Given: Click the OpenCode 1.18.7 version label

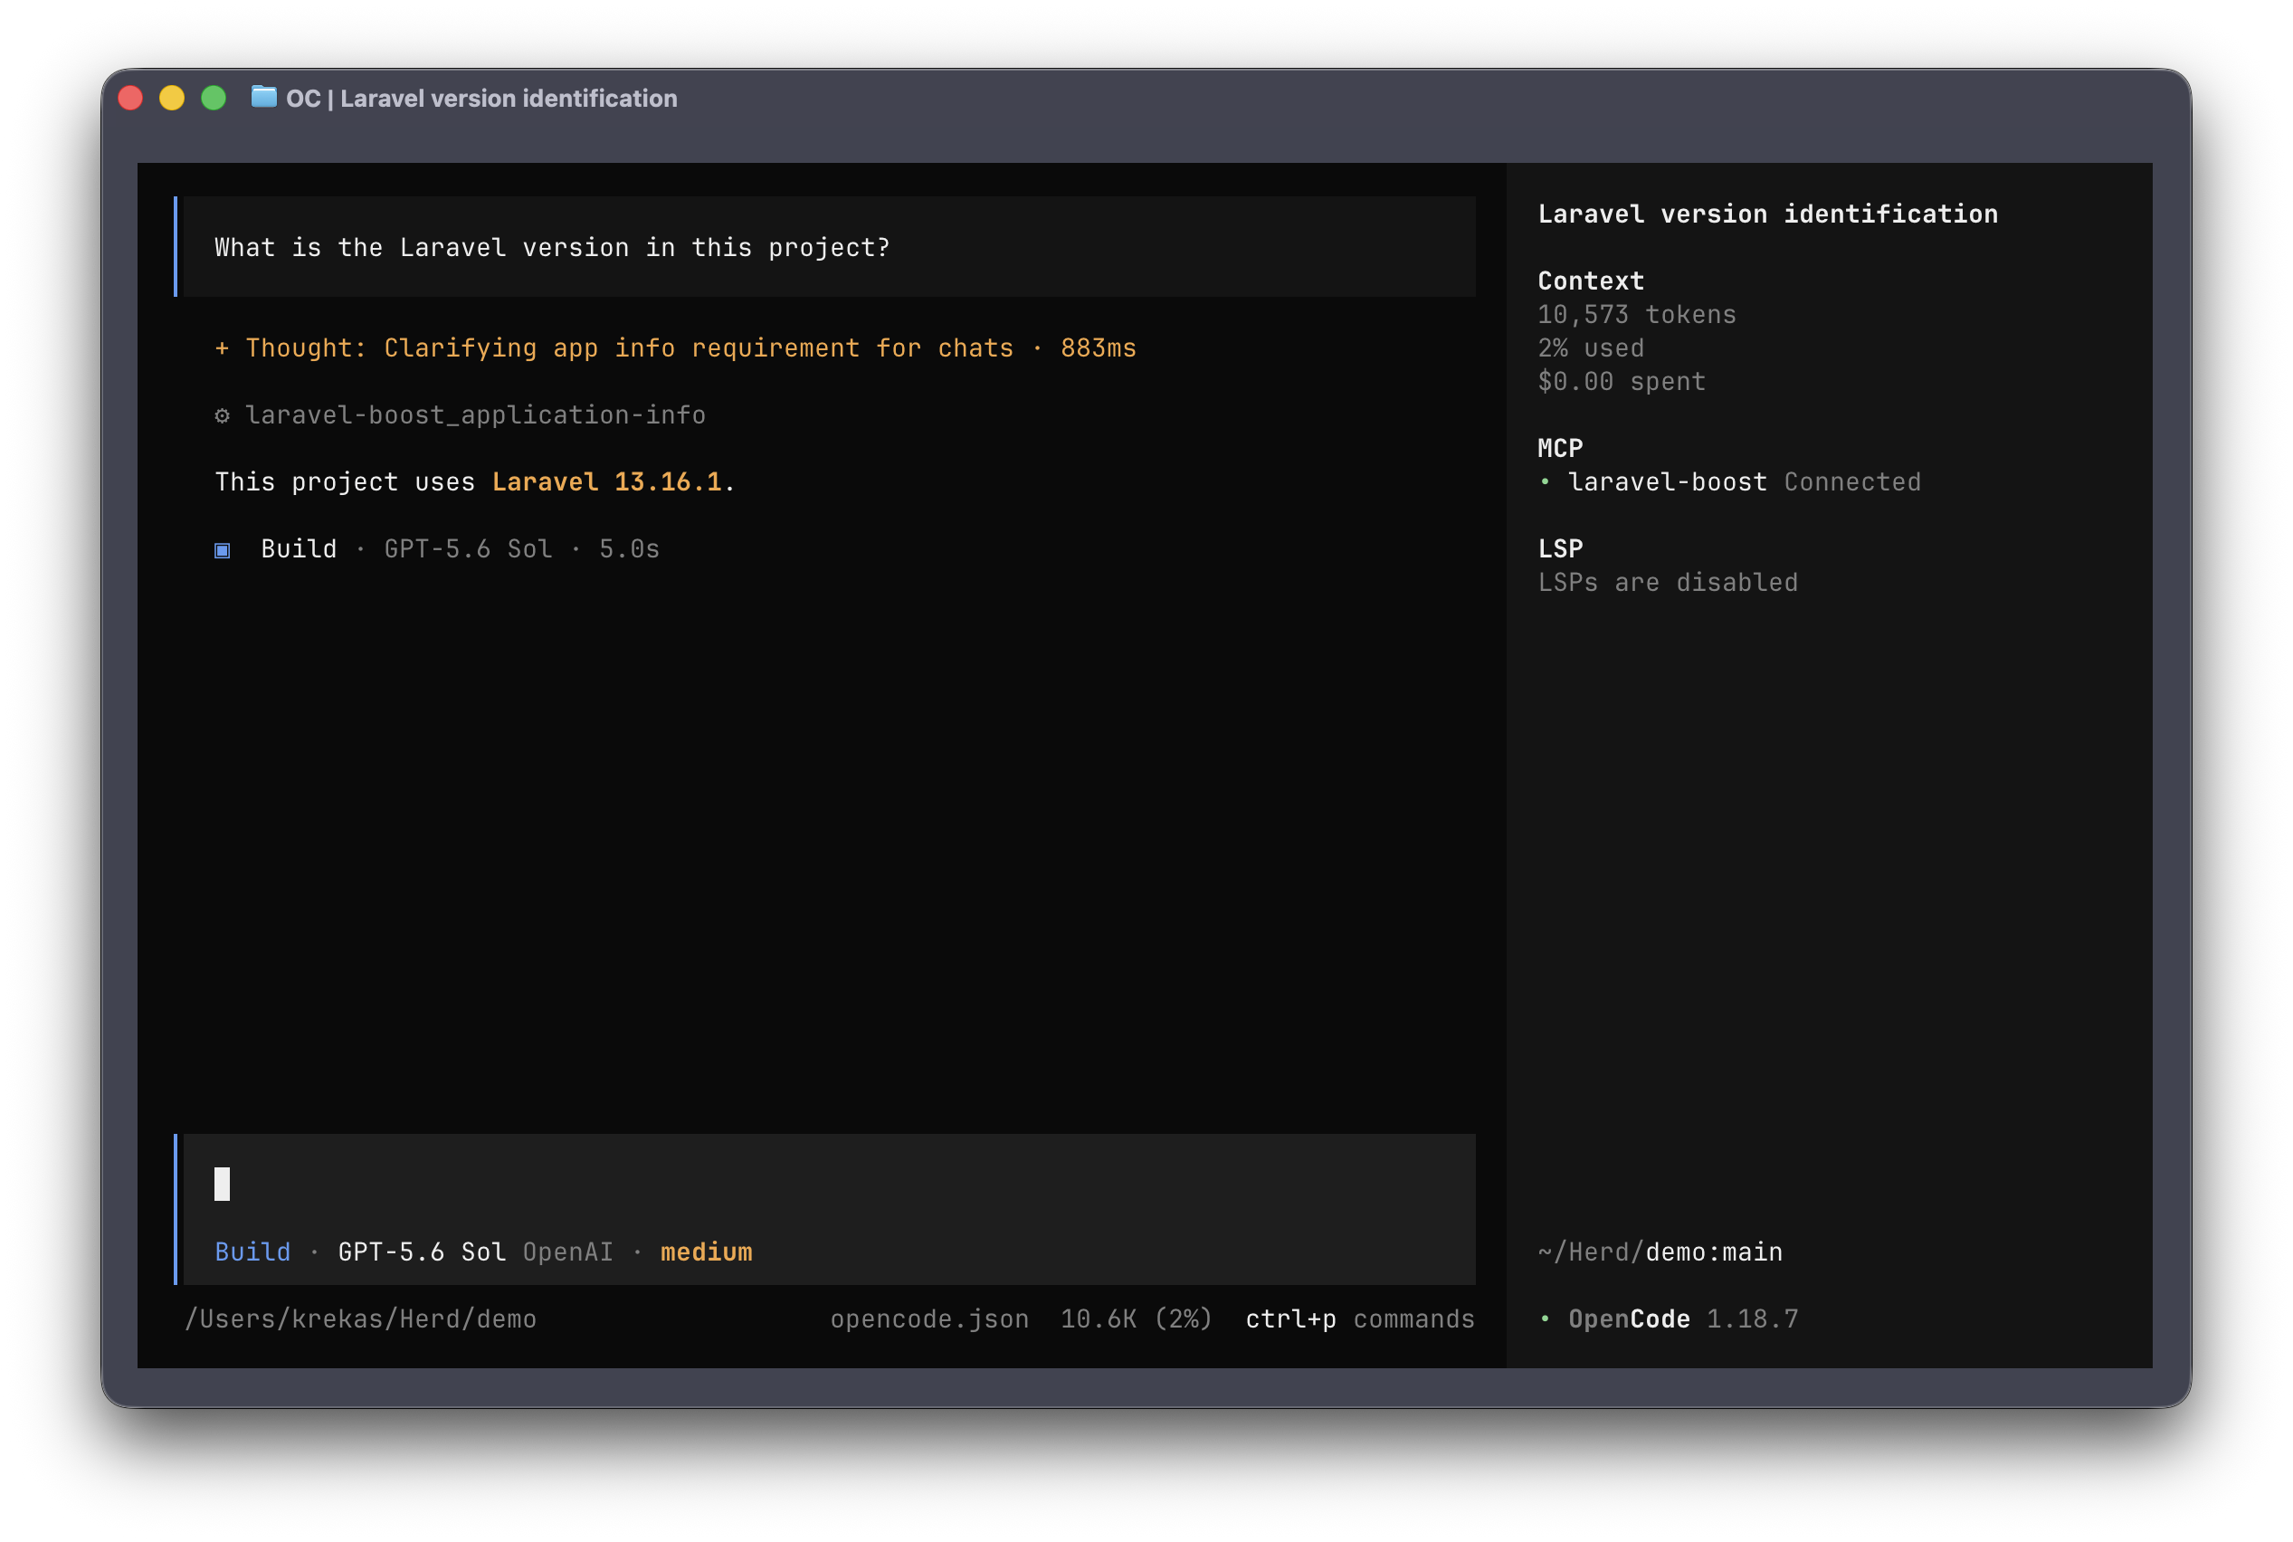Looking at the screenshot, I should (x=1682, y=1318).
